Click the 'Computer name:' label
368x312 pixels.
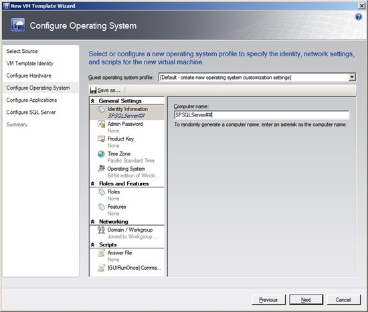[x=191, y=106]
